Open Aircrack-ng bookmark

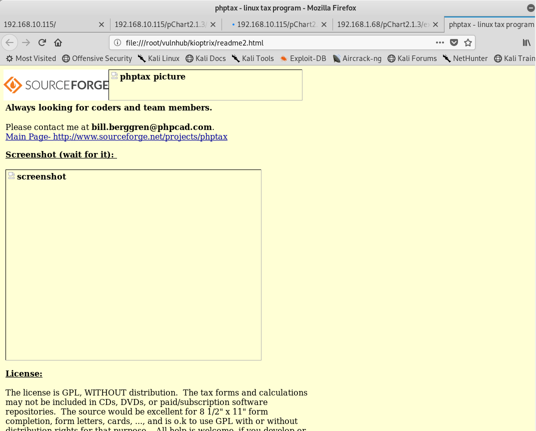point(357,58)
